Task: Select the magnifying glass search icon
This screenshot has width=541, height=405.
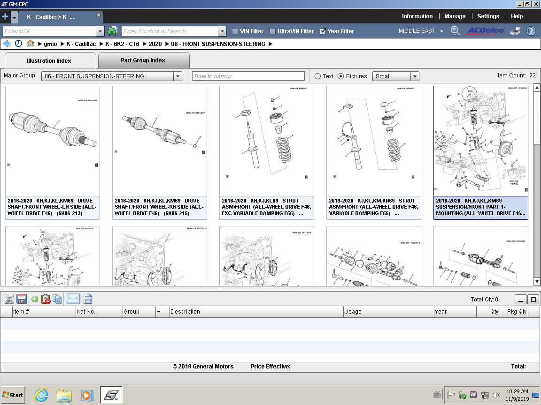Action: click(x=455, y=31)
